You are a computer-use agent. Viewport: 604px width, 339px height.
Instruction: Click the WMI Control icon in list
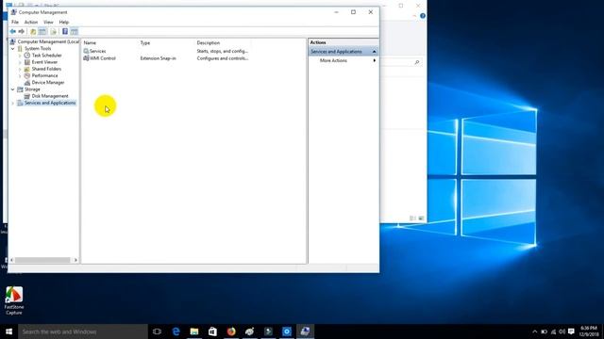pyautogui.click(x=86, y=58)
